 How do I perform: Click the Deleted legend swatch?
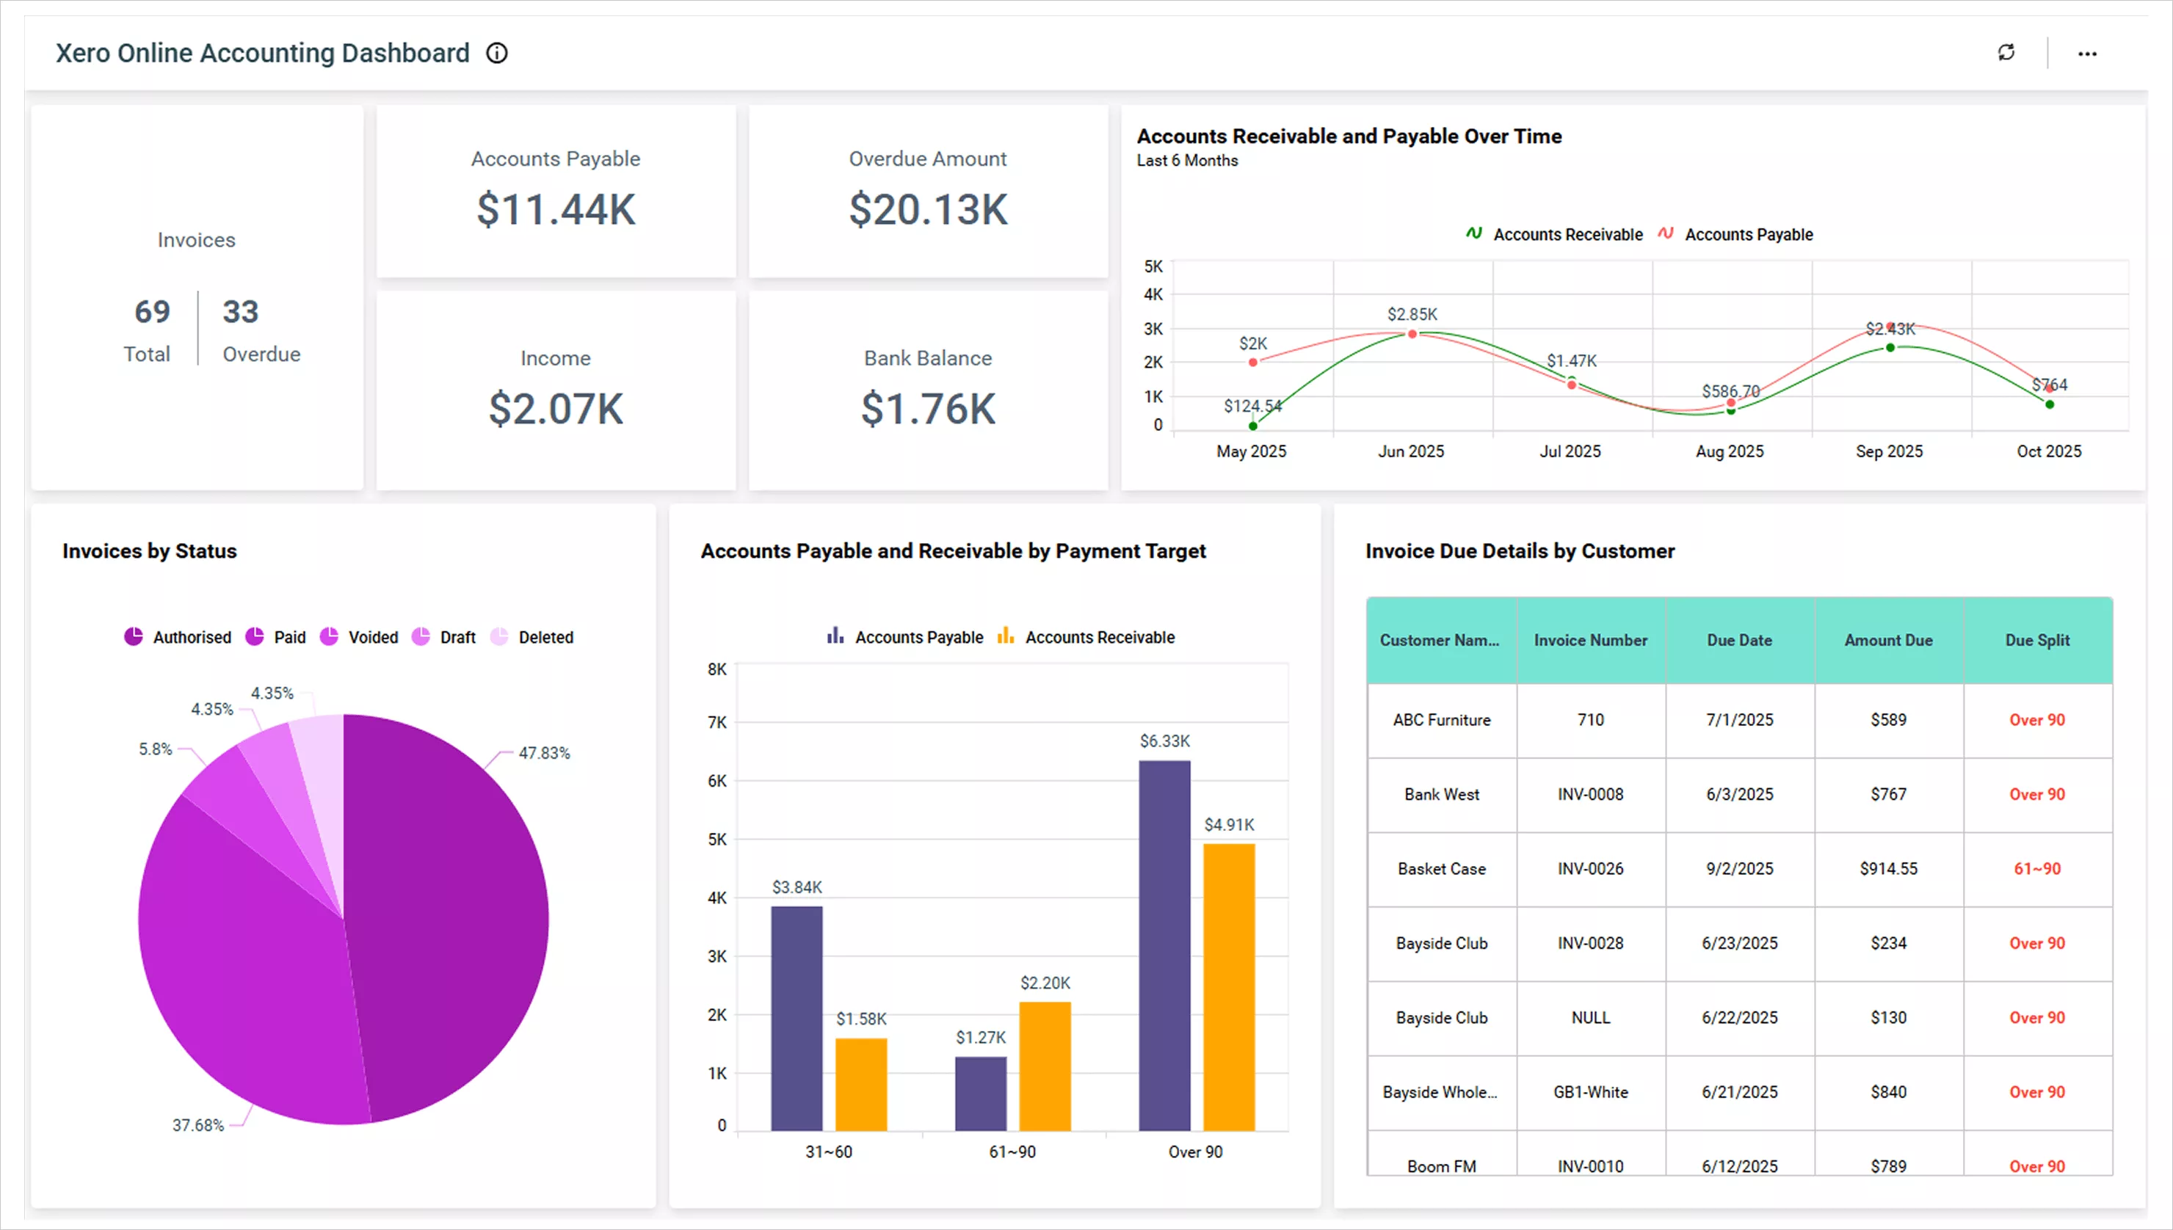tap(500, 637)
